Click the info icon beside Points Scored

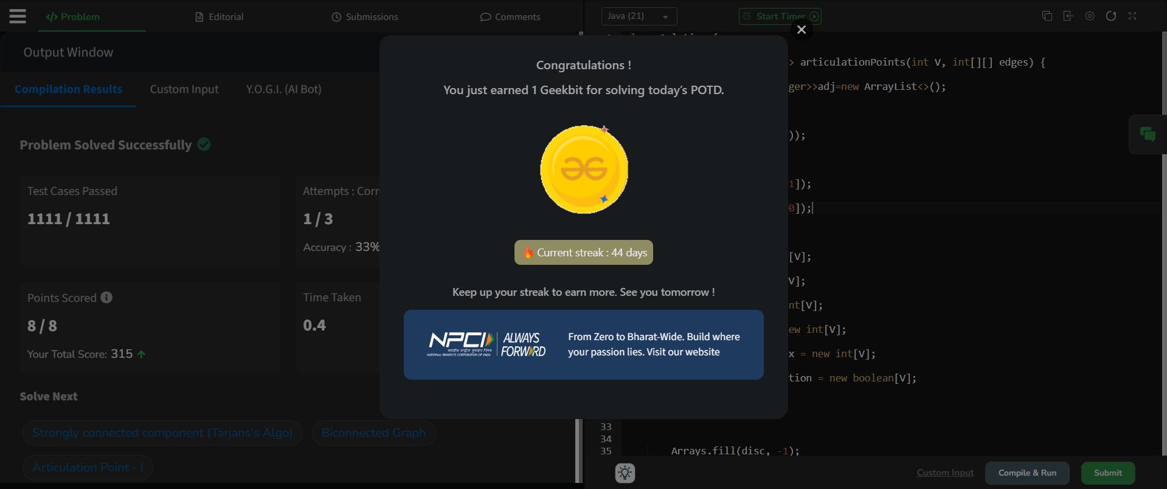106,298
